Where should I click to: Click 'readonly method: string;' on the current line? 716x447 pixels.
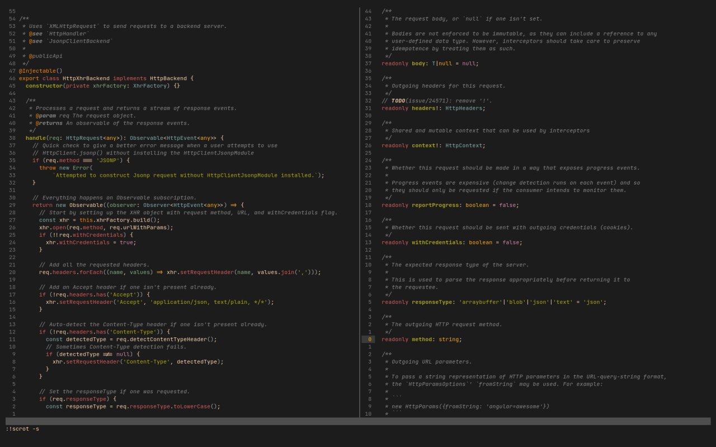click(422, 339)
